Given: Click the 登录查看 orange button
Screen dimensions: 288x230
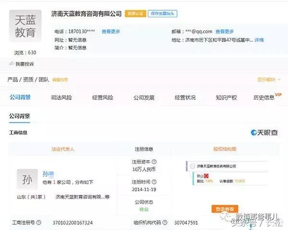Looking at the screenshot, I should click(225, 209).
